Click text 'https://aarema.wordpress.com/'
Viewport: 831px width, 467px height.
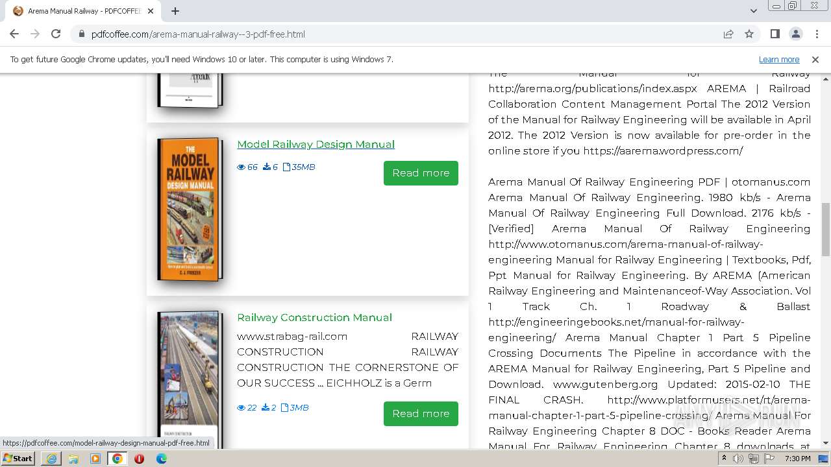pyautogui.click(x=663, y=150)
